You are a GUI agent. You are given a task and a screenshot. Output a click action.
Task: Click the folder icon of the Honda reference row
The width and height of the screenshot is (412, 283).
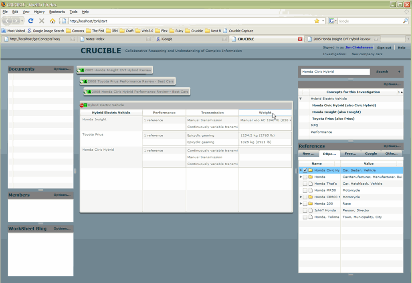pyautogui.click(x=310, y=177)
